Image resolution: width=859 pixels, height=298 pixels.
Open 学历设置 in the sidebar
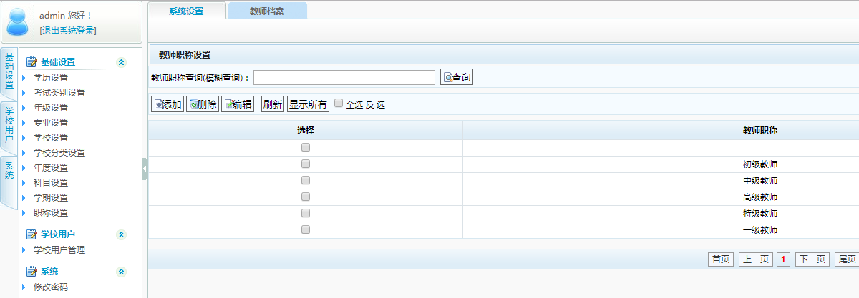51,77
